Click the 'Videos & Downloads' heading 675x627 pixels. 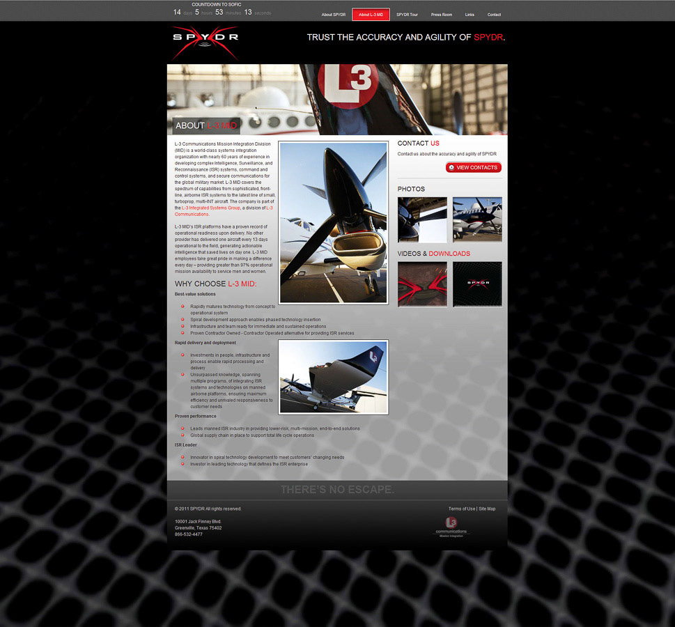(433, 254)
